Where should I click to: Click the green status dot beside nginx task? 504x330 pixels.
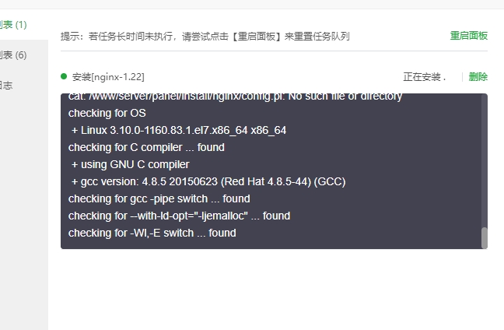(64, 76)
